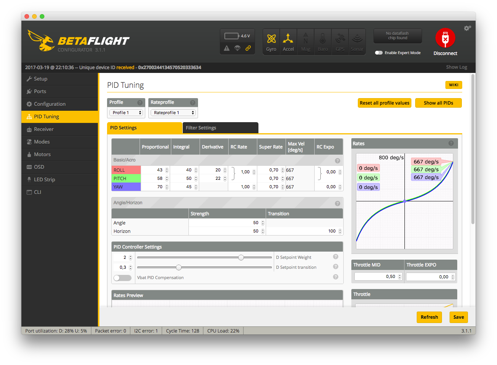Toggle Enable Expert Mode switch
Screen dimensions: 497x365
(379, 53)
